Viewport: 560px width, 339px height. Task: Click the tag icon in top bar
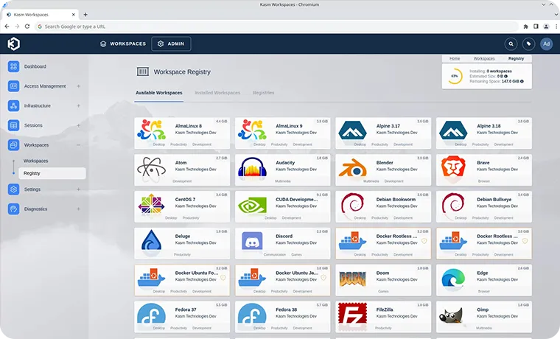[528, 44]
